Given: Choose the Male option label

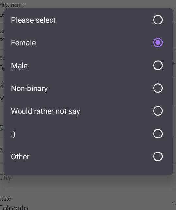Looking at the screenshot, I should pyautogui.click(x=19, y=66).
